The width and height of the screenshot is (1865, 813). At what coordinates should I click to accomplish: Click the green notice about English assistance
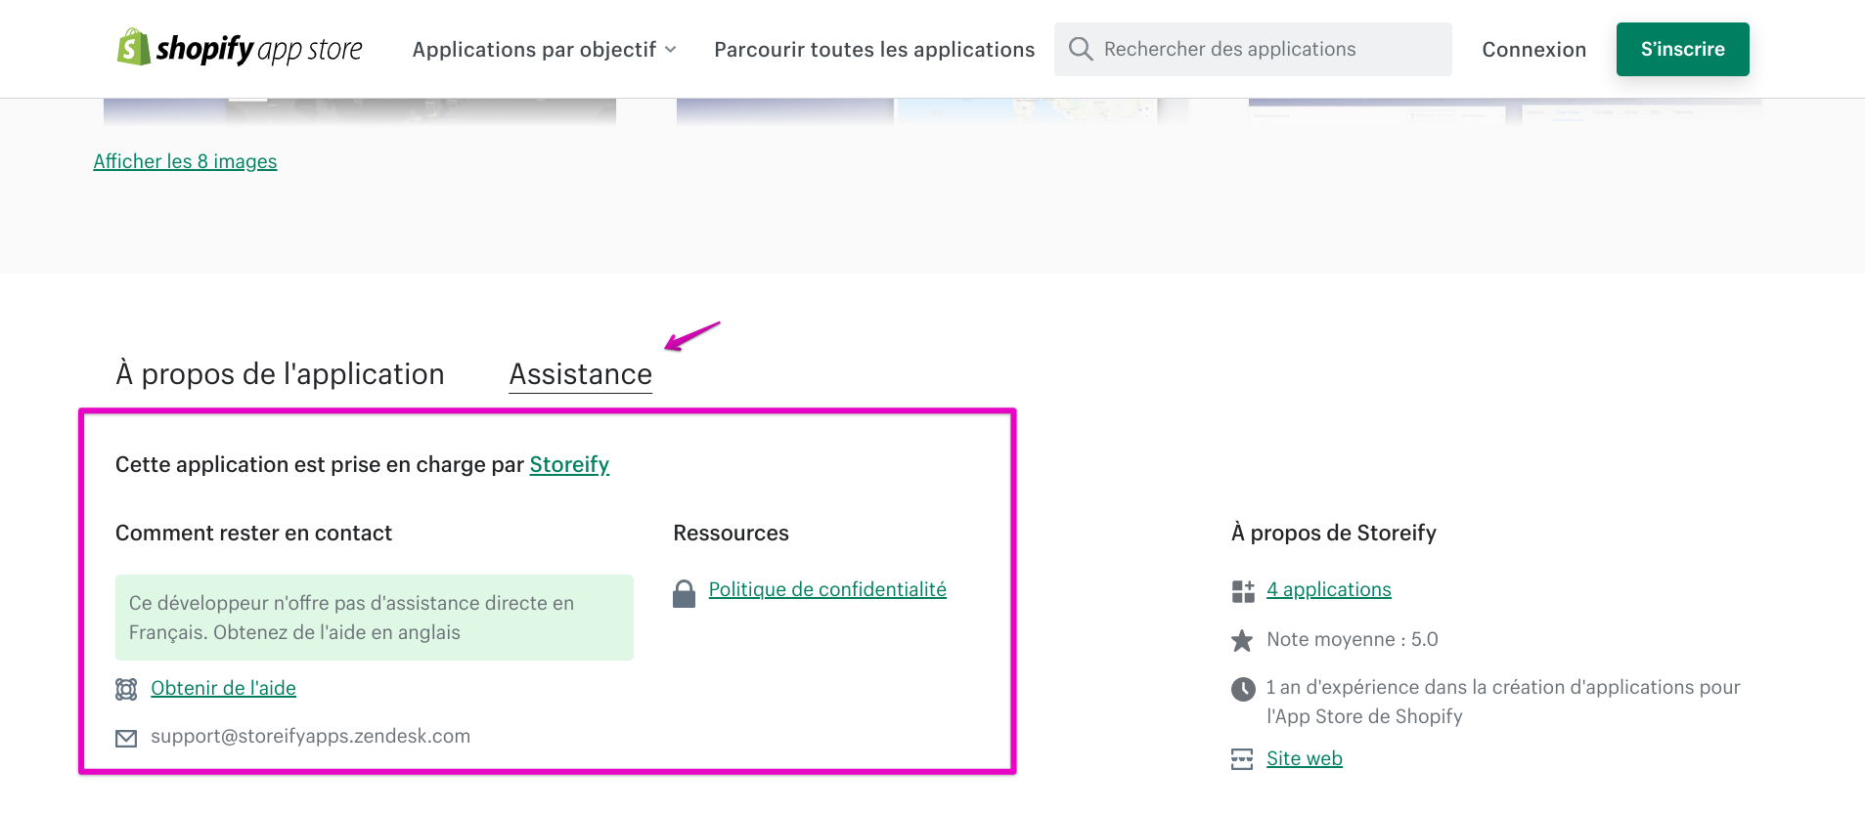pos(375,618)
